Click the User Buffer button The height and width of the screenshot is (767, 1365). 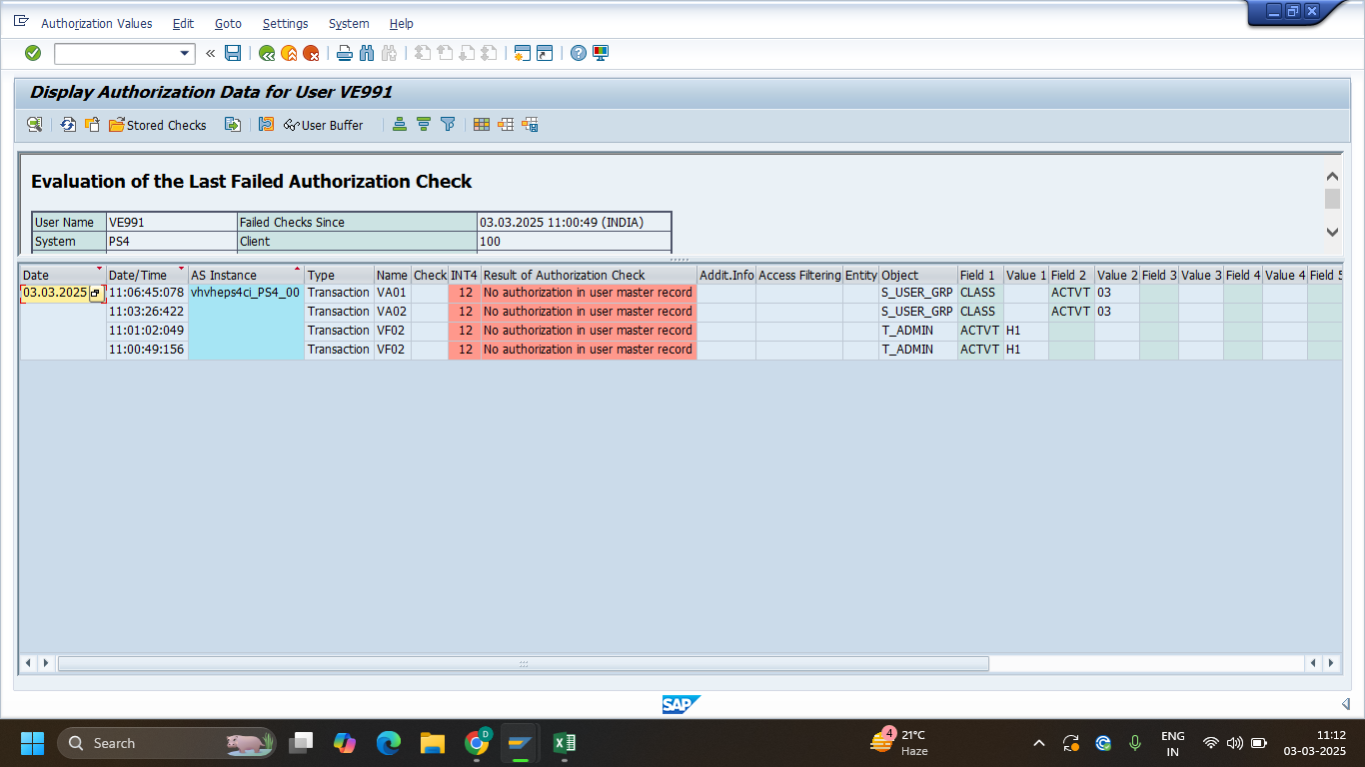(324, 125)
